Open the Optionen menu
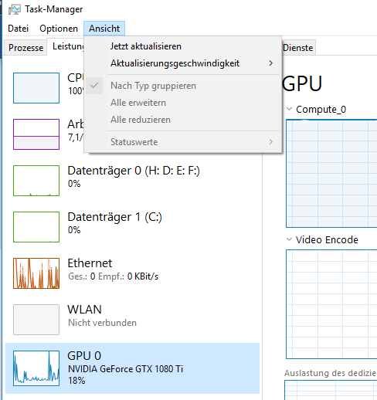Screen dimensions: 377x400 click(x=59, y=29)
